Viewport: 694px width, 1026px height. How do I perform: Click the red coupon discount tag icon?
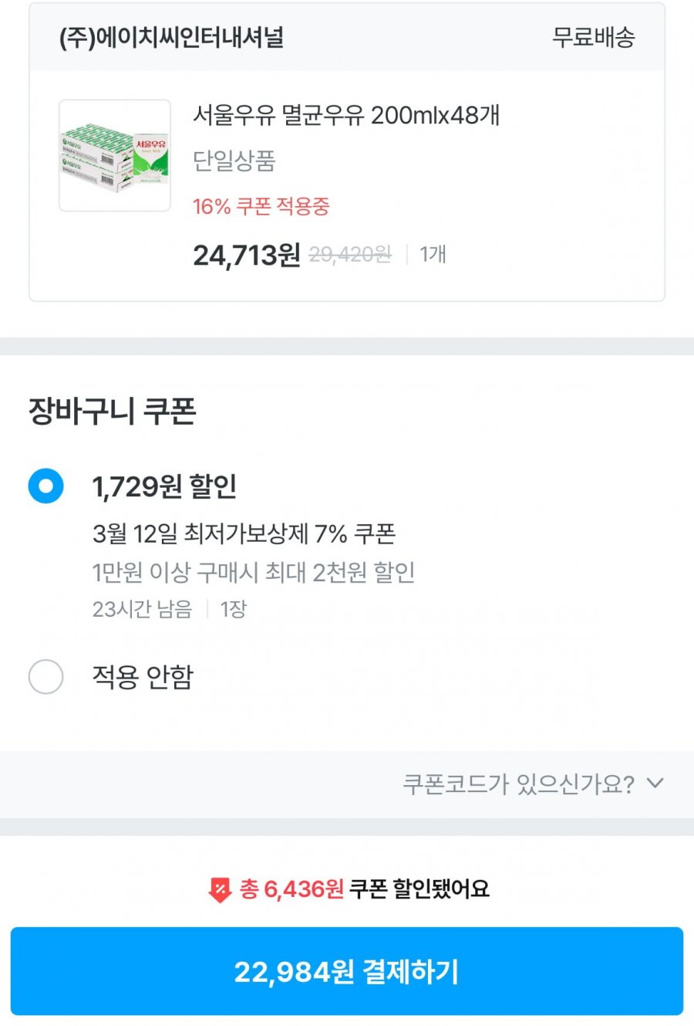coord(220,889)
